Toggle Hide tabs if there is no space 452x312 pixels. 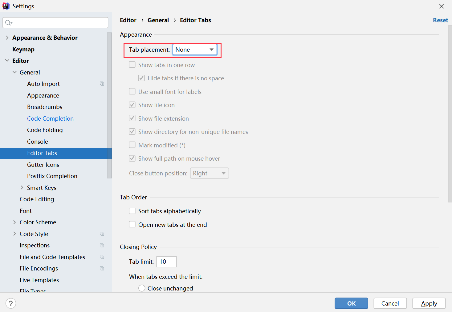141,78
